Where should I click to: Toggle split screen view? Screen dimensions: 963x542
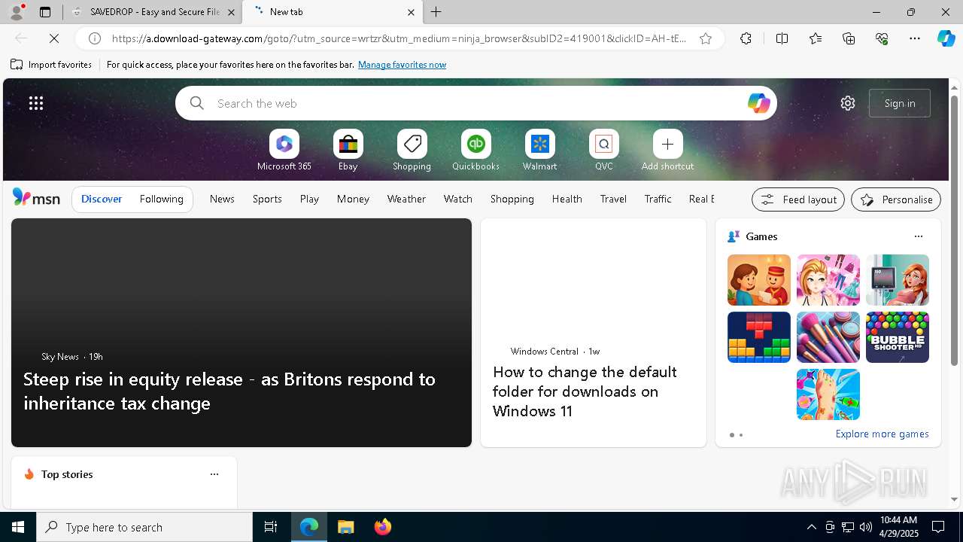[x=782, y=38]
